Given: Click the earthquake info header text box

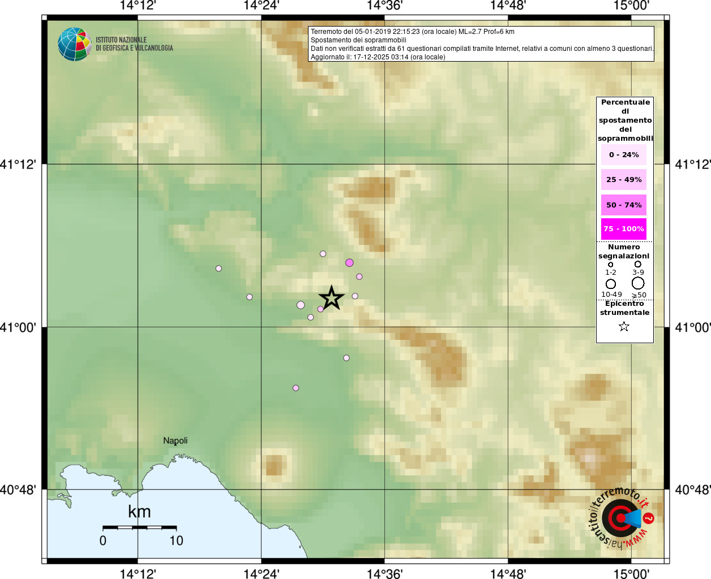Looking at the screenshot, I should point(481,44).
